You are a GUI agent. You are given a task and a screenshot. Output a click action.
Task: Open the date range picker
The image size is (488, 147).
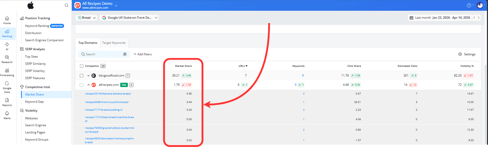click(440, 18)
